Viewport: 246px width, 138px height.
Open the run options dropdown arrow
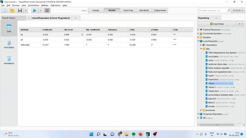click(x=40, y=10)
